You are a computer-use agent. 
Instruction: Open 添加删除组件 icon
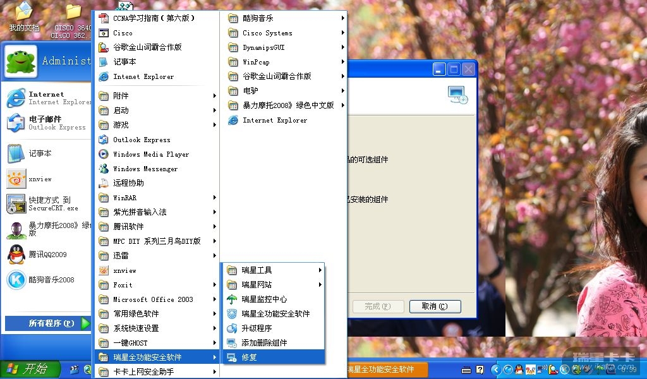pos(233,343)
